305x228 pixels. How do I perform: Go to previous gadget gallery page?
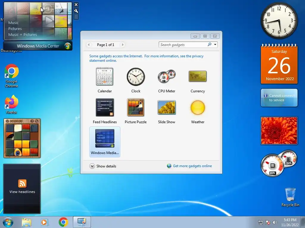[89, 45]
